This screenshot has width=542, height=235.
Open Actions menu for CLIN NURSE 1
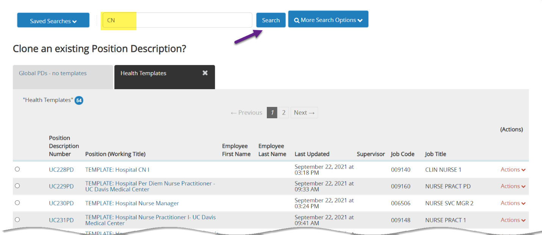[513, 170]
